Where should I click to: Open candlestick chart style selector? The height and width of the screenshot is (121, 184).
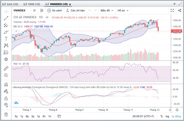[x=42, y=11]
